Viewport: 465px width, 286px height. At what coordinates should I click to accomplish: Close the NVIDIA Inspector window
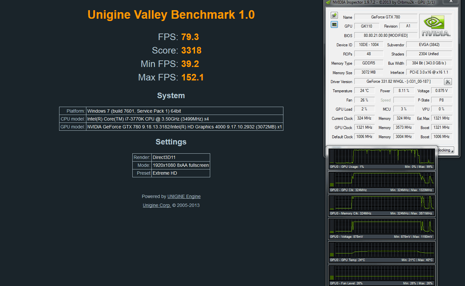[x=451, y=2]
